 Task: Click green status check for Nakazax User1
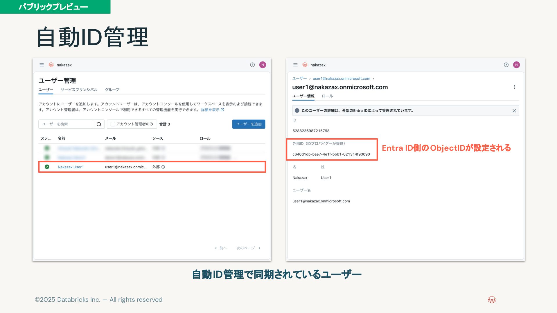pos(47,167)
